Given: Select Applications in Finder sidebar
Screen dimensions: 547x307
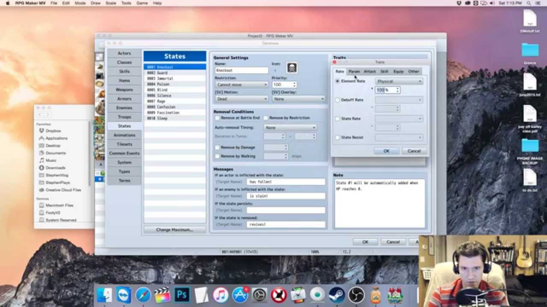Looking at the screenshot, I should pos(56,138).
